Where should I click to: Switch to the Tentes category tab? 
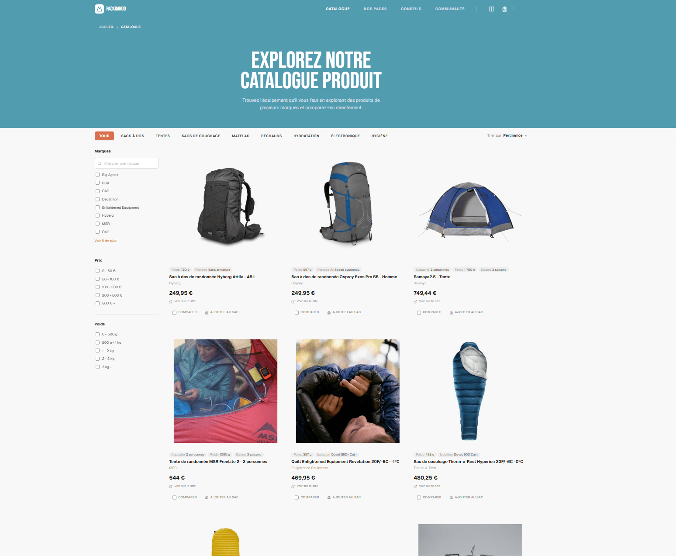pyautogui.click(x=163, y=136)
